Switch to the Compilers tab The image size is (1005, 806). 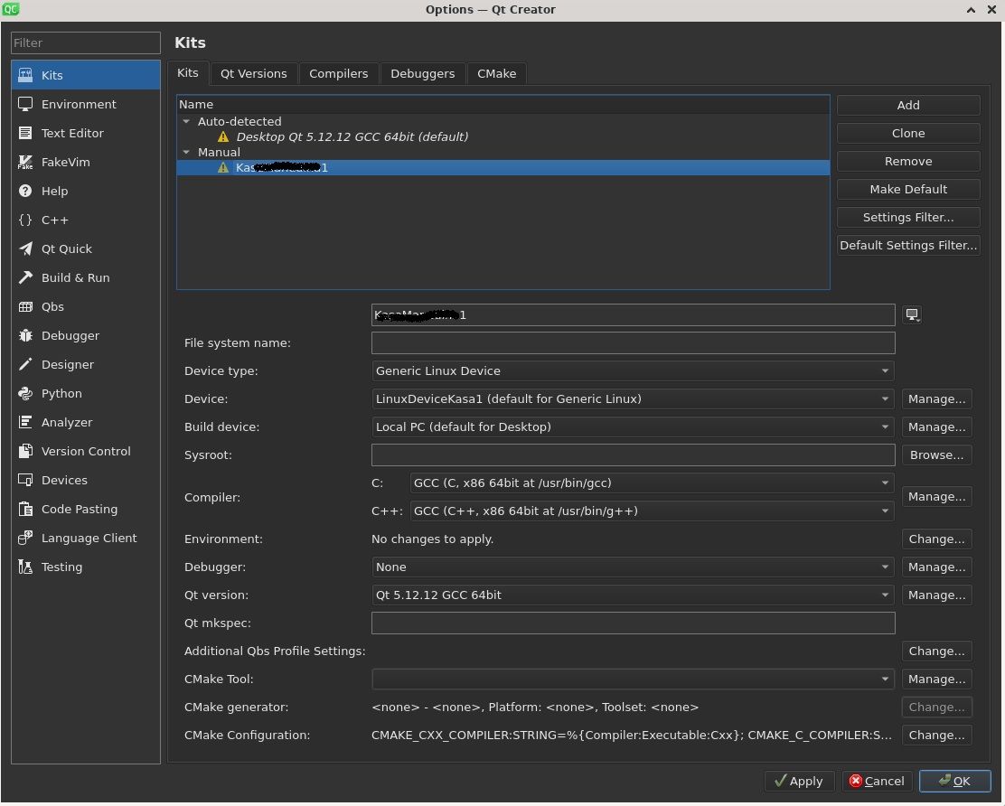(338, 74)
